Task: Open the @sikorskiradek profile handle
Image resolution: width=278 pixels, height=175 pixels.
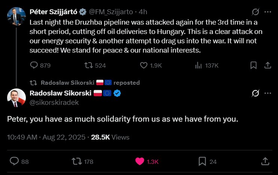Action: click(54, 103)
